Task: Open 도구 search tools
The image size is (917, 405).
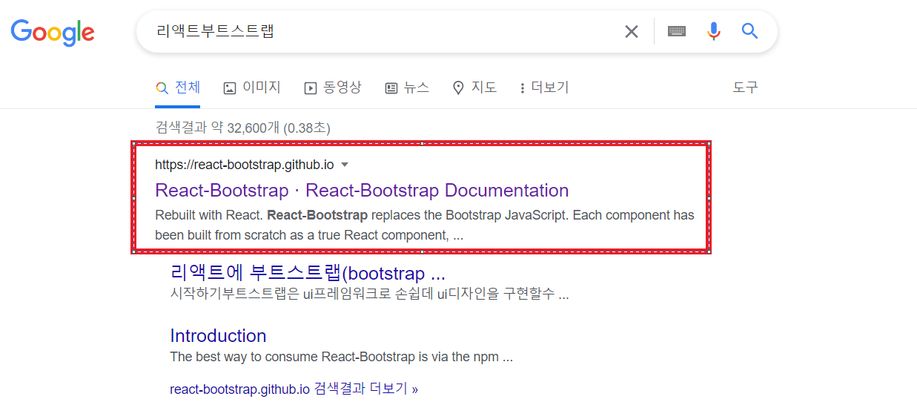Action: click(x=745, y=88)
